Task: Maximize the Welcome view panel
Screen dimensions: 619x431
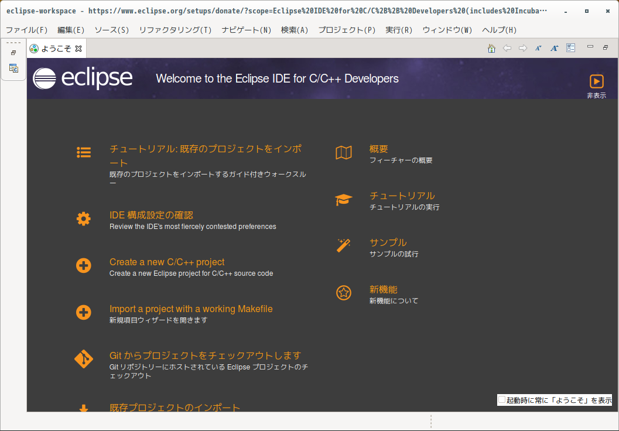Action: 606,47
